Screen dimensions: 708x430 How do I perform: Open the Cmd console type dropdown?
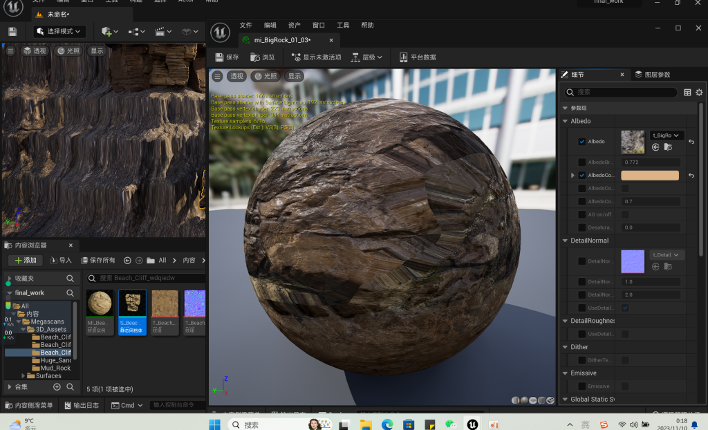click(x=127, y=406)
